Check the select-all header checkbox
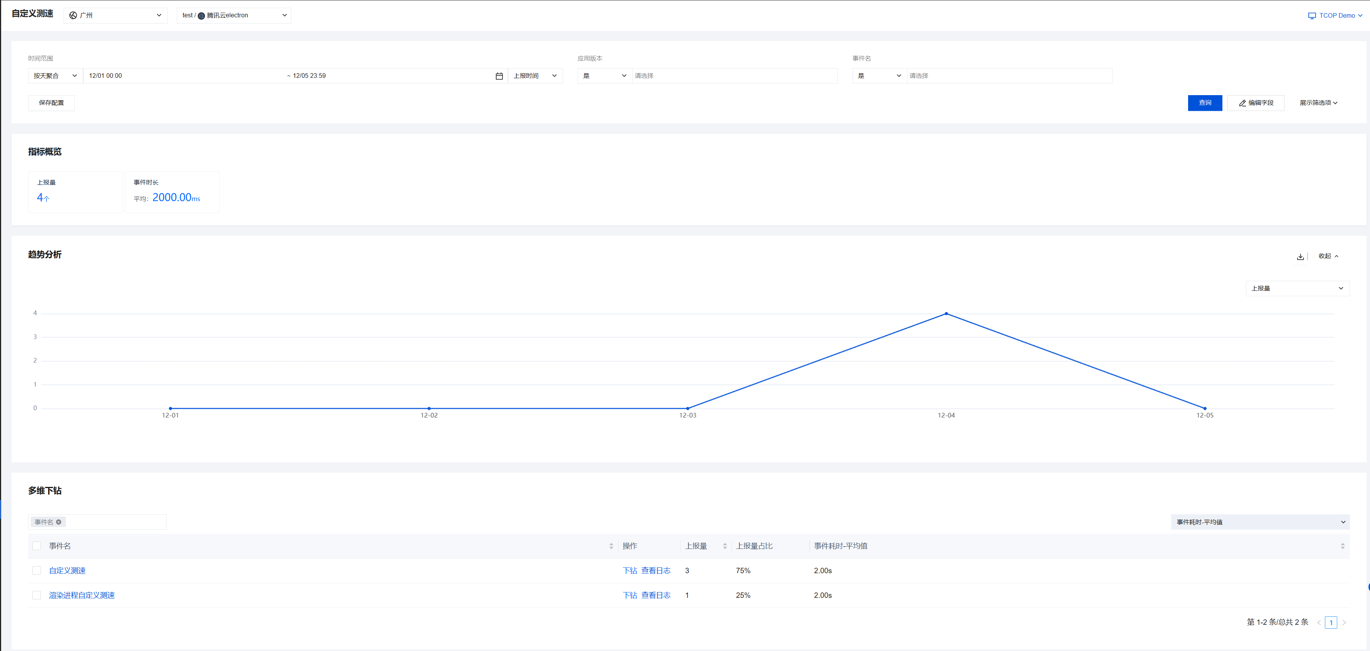The height and width of the screenshot is (651, 1370). [x=37, y=546]
